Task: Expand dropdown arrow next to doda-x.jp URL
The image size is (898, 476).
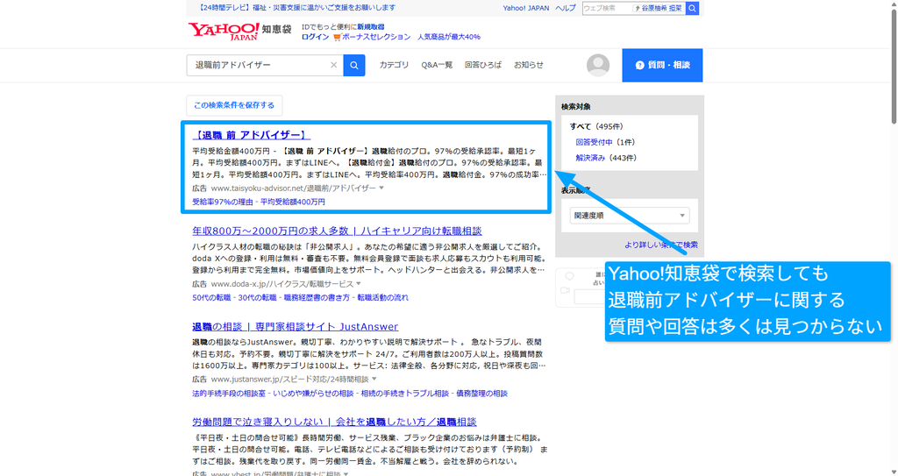Action: pos(359,283)
